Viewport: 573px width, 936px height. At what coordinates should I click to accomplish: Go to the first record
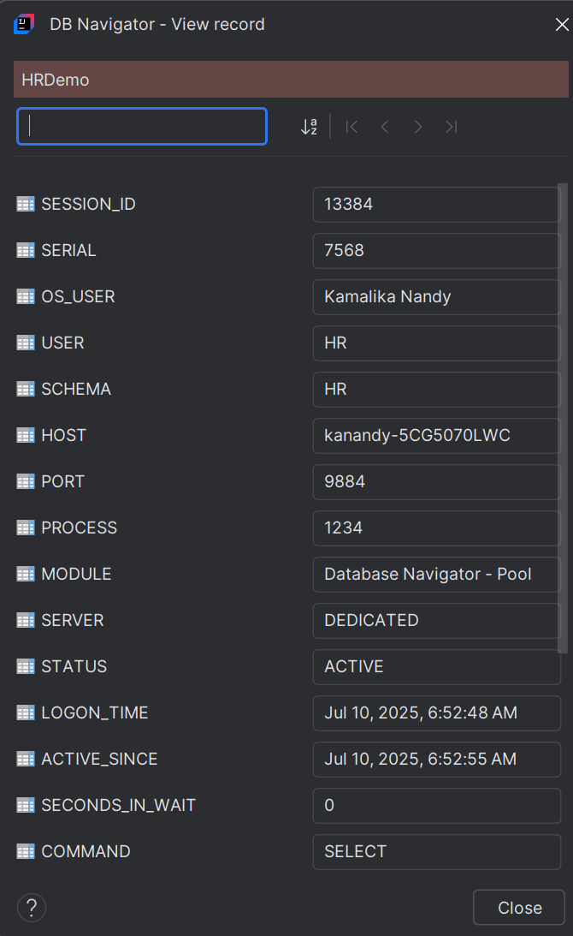click(351, 127)
